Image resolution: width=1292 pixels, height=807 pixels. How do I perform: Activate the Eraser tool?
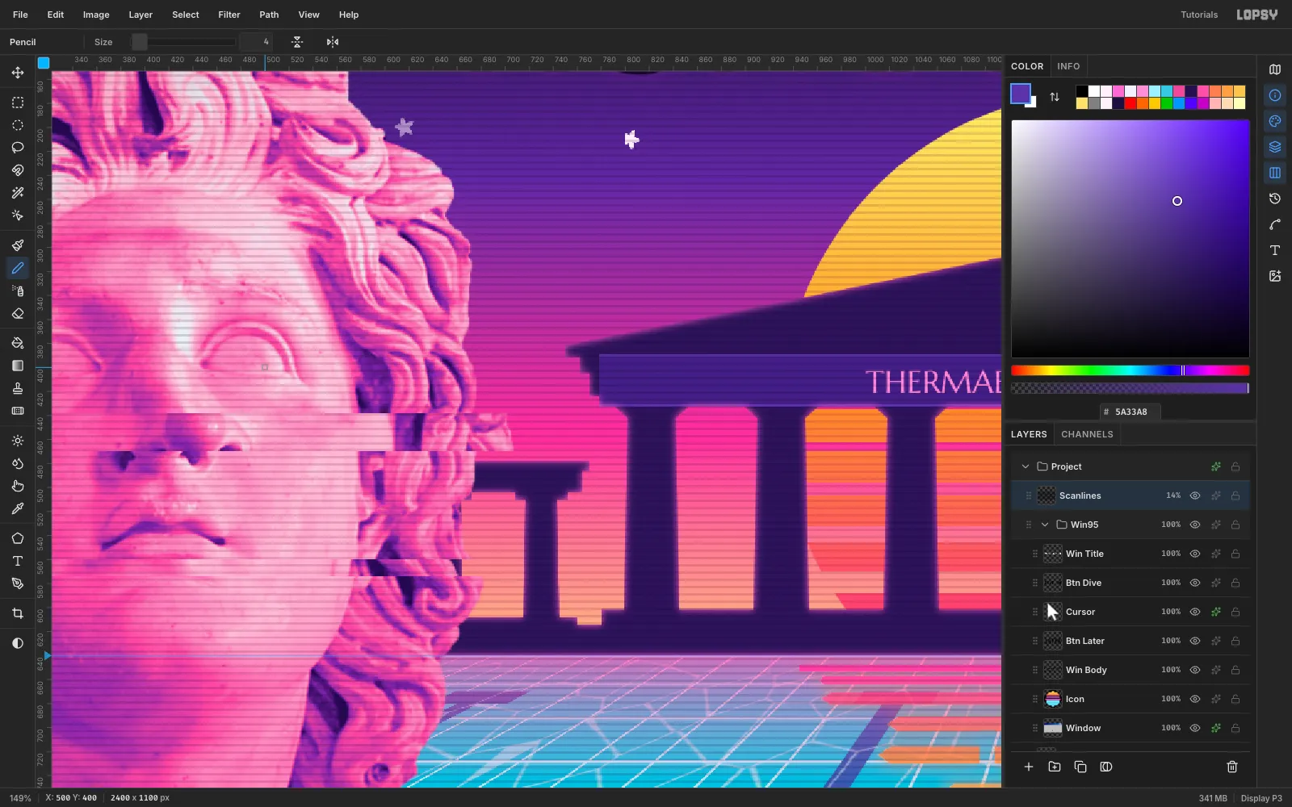(x=17, y=313)
